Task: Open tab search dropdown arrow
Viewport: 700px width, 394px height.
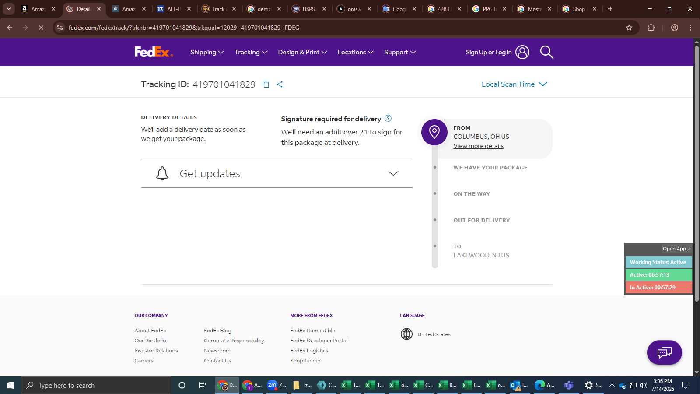Action: [8, 9]
